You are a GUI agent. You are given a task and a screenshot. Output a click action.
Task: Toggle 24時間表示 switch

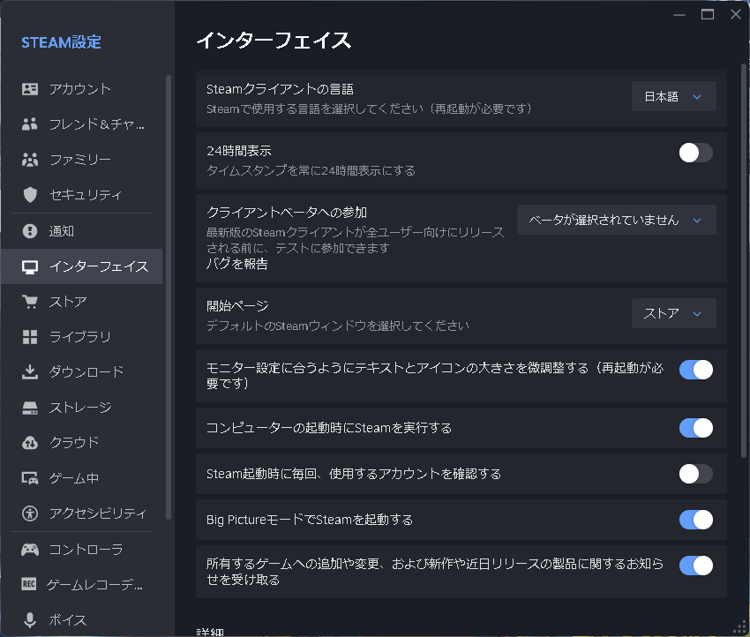point(696,153)
